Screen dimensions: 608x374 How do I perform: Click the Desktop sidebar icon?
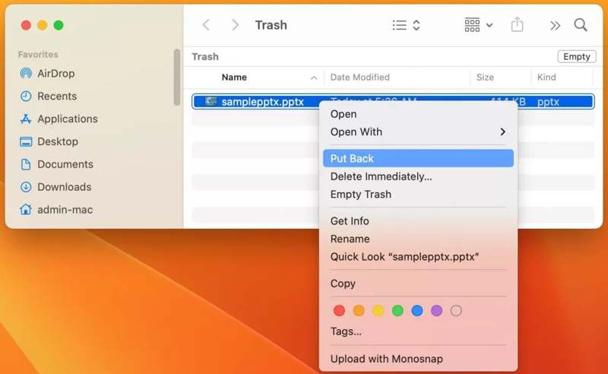pyautogui.click(x=26, y=141)
